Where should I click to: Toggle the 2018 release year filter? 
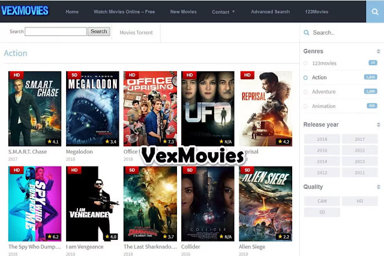pos(322,139)
